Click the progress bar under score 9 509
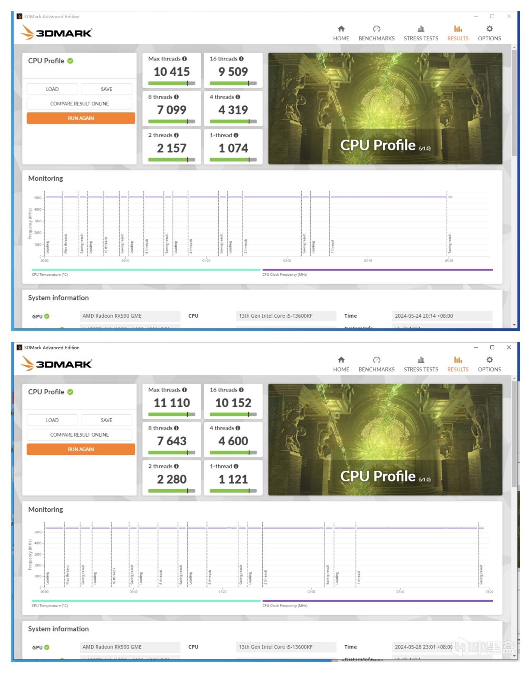This screenshot has width=531, height=673. point(233,83)
